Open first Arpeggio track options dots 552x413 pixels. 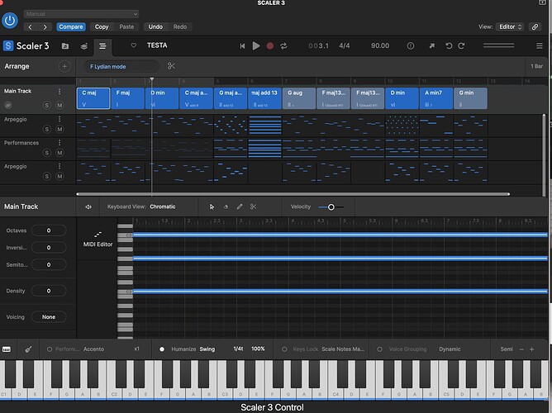(59, 119)
